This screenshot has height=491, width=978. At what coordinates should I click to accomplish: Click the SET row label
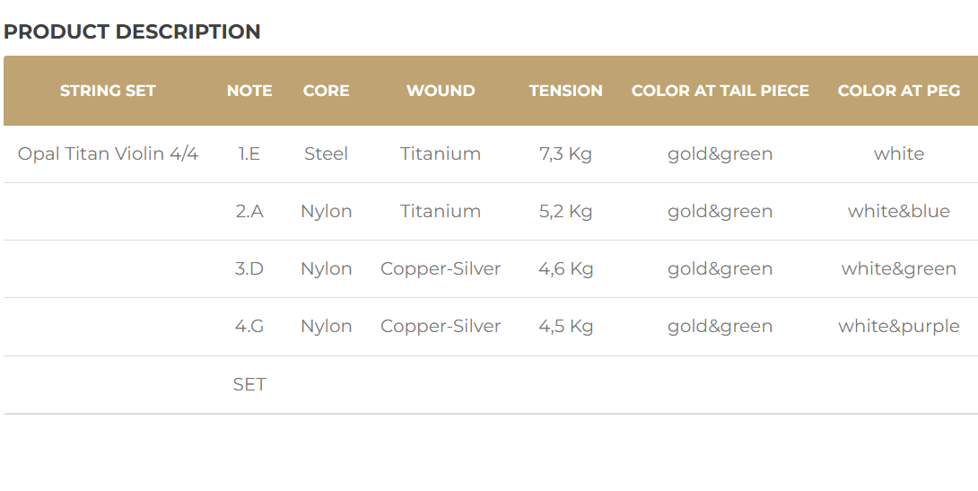coord(249,384)
